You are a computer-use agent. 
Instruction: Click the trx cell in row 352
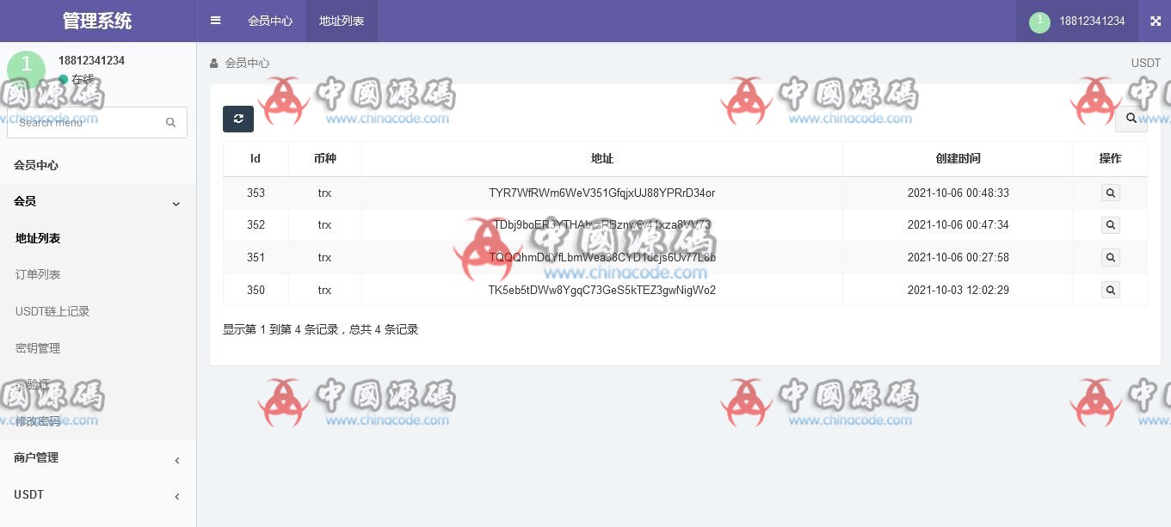[324, 225]
